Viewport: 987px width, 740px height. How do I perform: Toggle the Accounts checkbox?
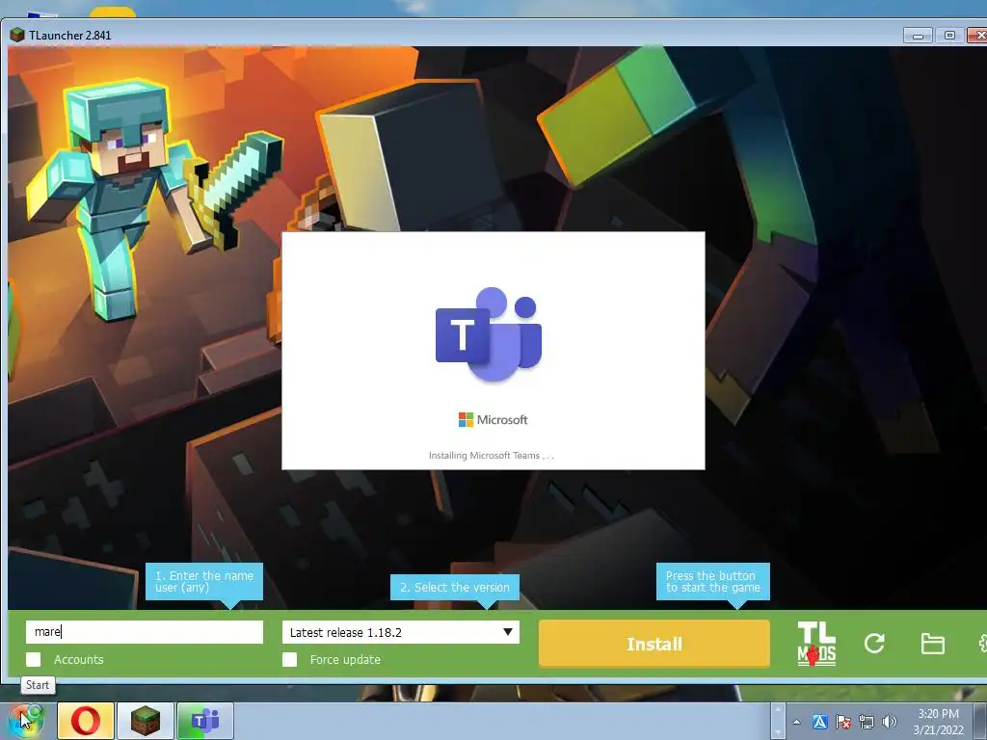(34, 659)
